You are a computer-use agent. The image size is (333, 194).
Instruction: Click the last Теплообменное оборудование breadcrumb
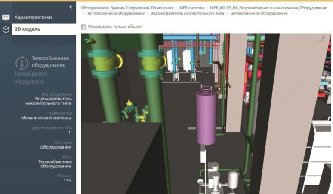click(x=259, y=14)
